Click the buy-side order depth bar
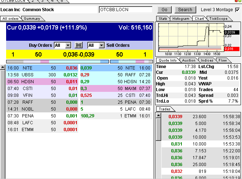242x179 pixels. pyautogui.click(x=57, y=62)
